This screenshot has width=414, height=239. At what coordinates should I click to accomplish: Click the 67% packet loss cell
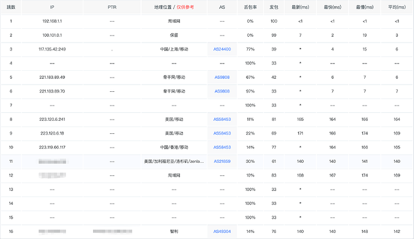250,77
